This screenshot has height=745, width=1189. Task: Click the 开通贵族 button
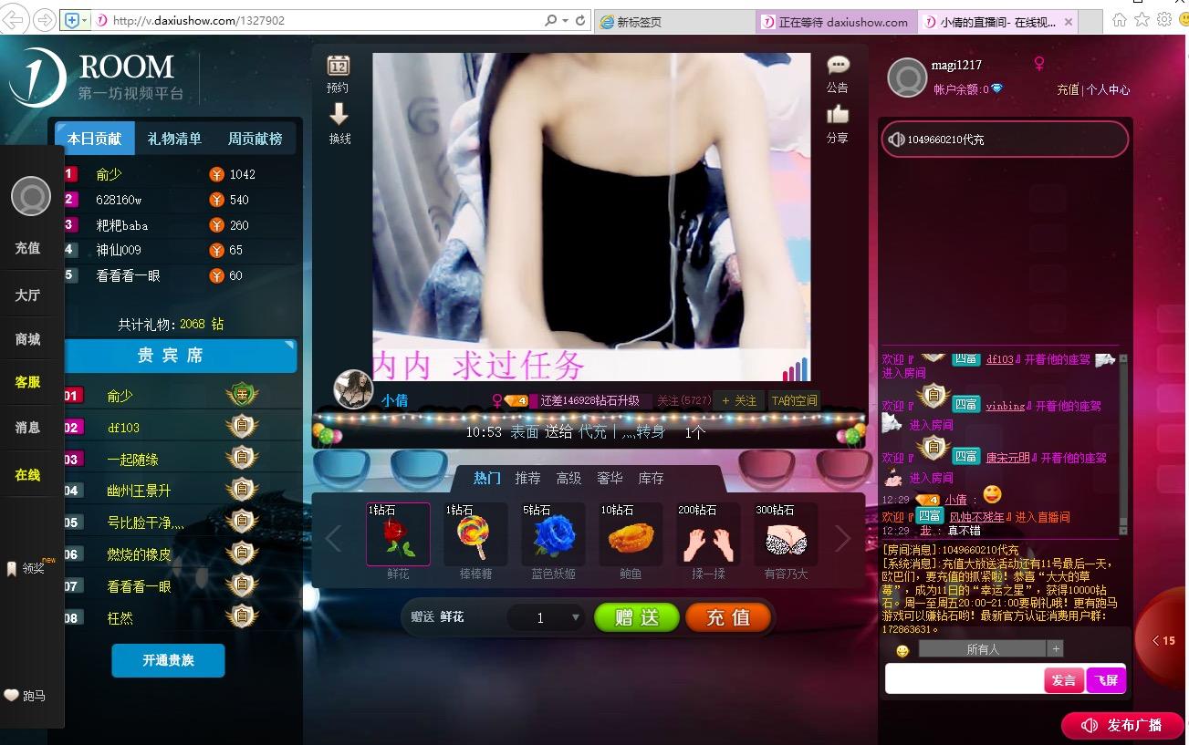tap(168, 660)
